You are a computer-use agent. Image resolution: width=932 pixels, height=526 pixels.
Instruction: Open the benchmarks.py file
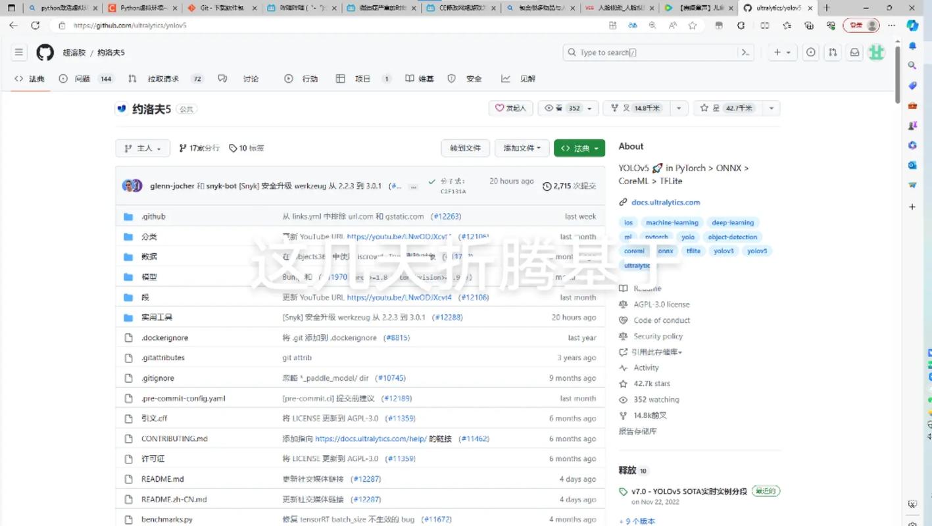point(167,519)
